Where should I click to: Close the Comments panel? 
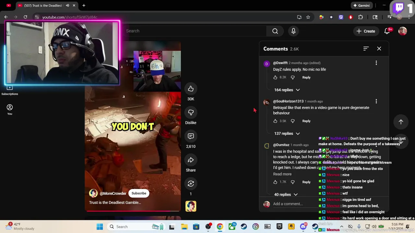379,49
